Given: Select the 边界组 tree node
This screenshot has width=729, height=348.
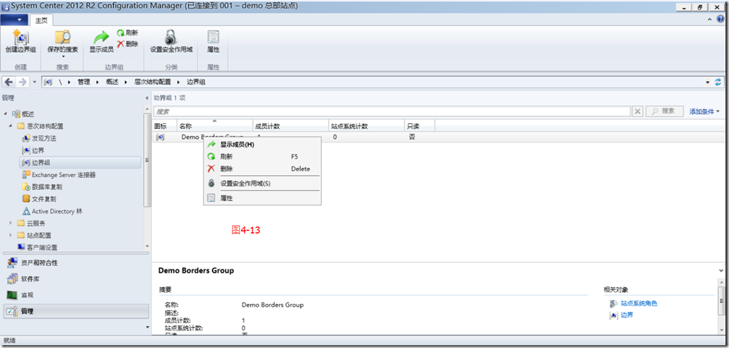Looking at the screenshot, I should 80,162.
